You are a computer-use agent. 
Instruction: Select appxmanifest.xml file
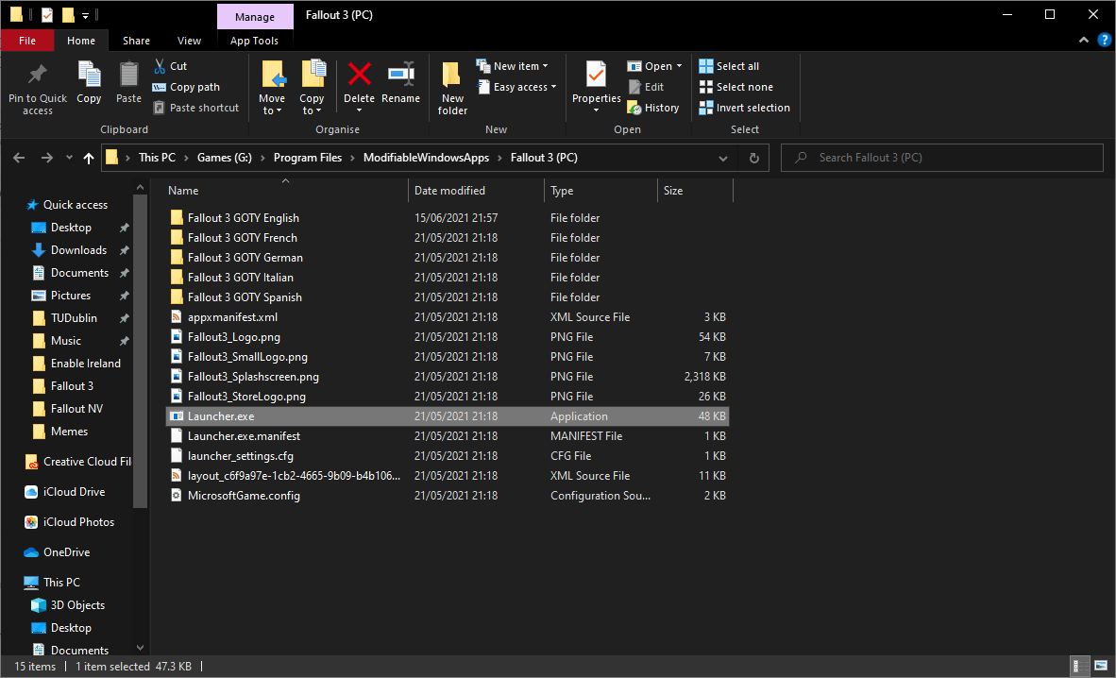point(447,317)
